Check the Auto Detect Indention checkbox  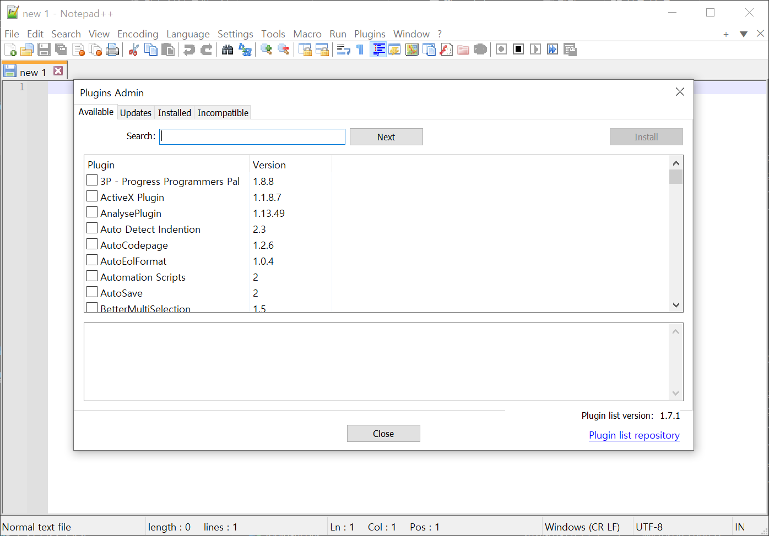[x=92, y=228]
